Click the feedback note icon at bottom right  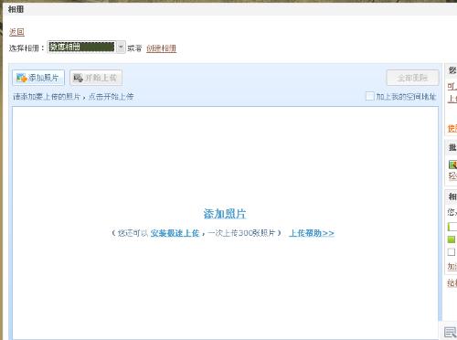coord(451,332)
